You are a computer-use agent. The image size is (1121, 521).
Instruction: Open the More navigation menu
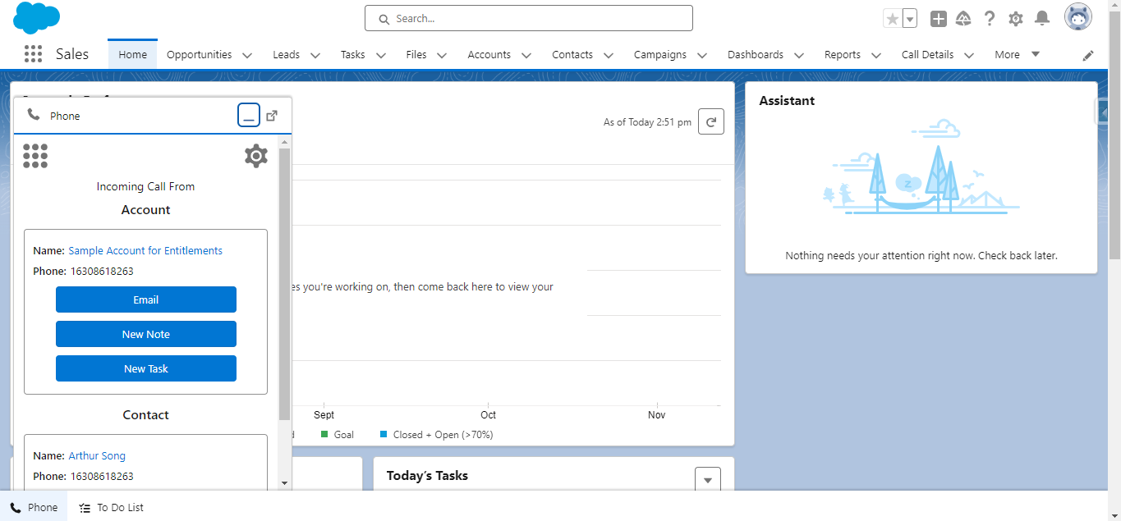[1018, 55]
